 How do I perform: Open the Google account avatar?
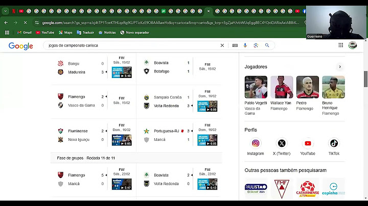point(353,45)
